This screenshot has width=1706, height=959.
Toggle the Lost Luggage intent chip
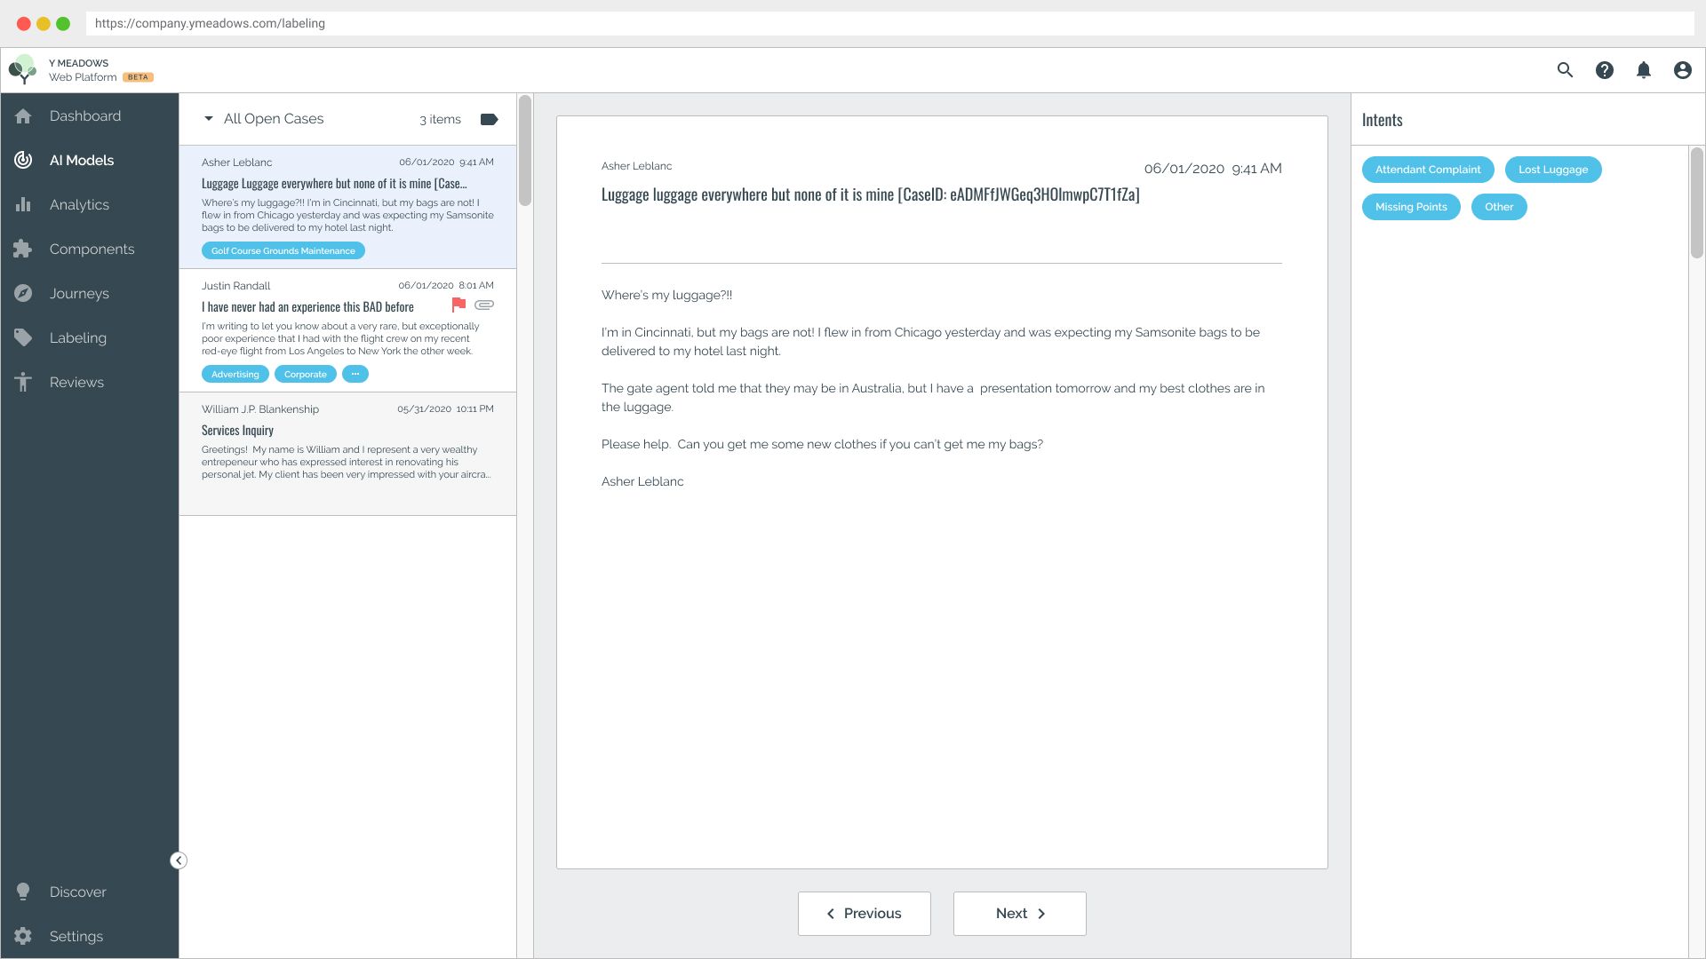pyautogui.click(x=1552, y=170)
